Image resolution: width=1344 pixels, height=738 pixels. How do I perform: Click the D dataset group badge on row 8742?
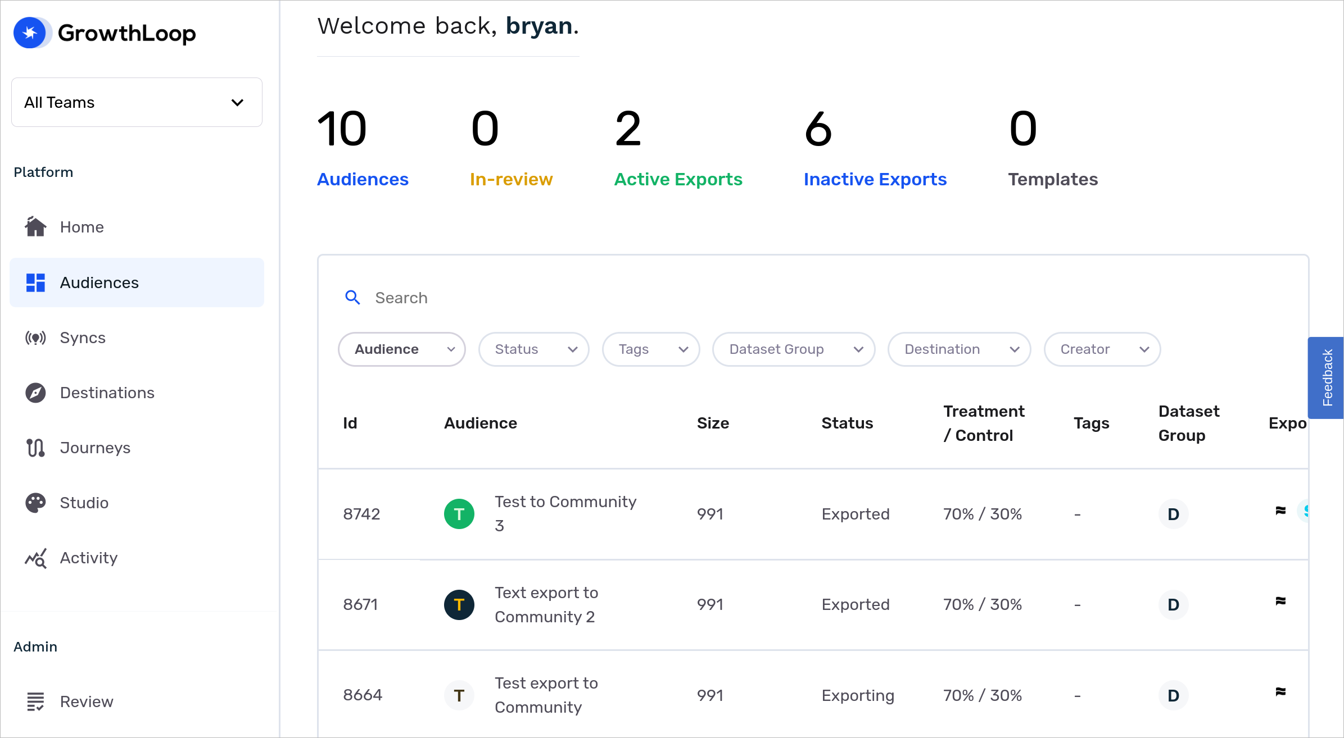pyautogui.click(x=1173, y=513)
